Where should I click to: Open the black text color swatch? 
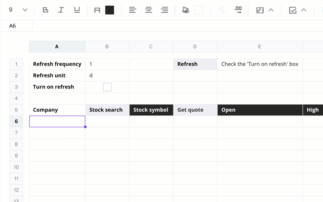pos(110,10)
